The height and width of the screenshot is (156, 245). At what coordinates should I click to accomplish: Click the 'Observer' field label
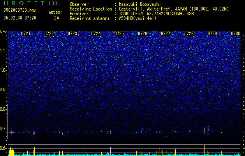coord(79,4)
